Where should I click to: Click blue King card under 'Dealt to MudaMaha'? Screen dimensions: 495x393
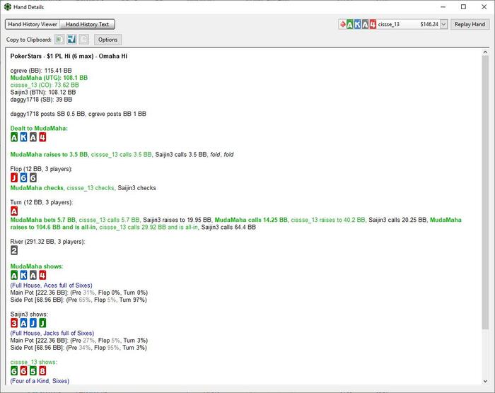point(23,137)
